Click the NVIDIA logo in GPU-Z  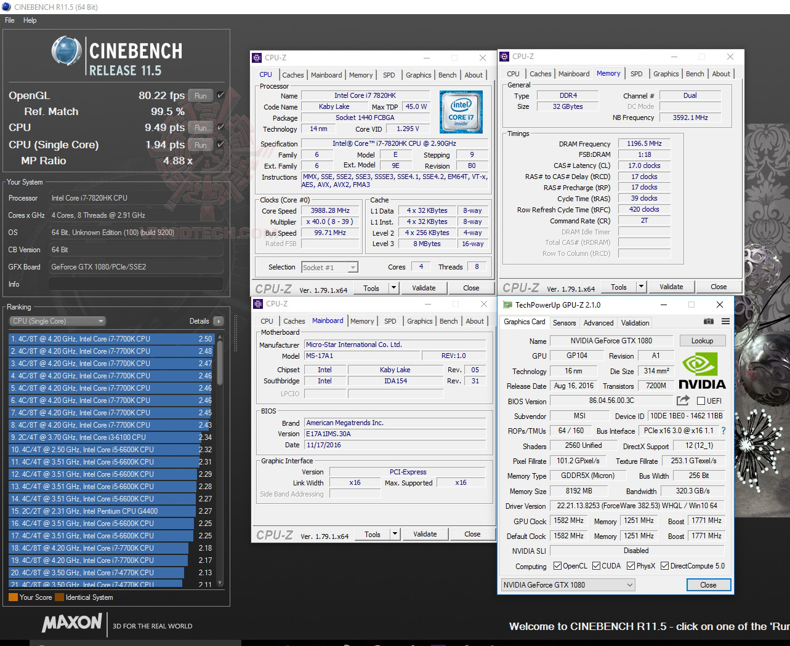coord(702,372)
